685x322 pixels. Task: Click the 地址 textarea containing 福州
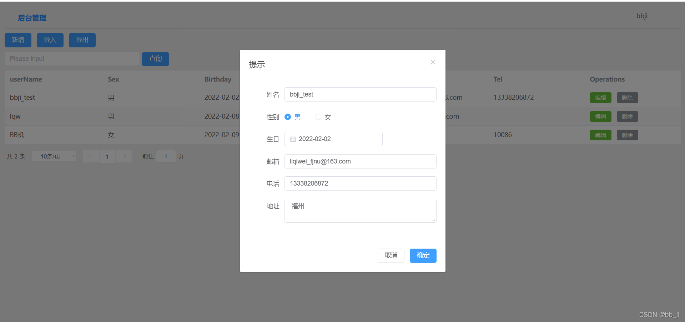tap(360, 211)
